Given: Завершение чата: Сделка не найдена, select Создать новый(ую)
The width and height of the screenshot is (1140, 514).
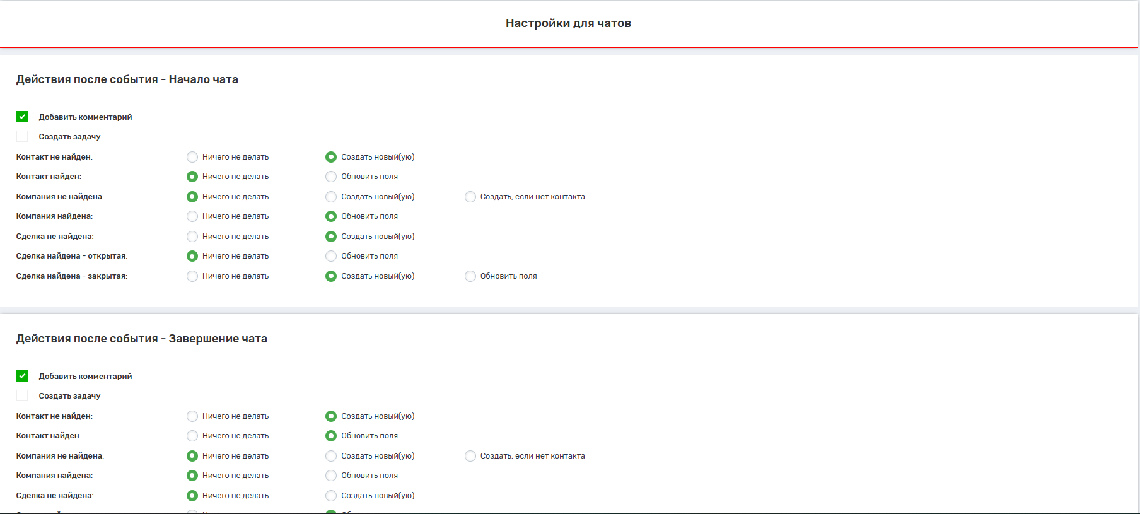Looking at the screenshot, I should pyautogui.click(x=331, y=496).
